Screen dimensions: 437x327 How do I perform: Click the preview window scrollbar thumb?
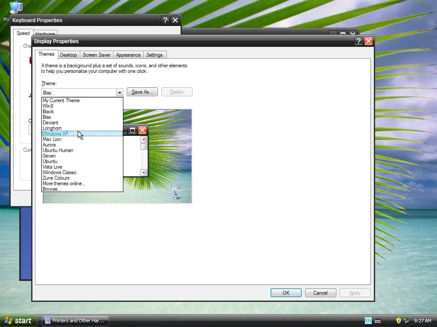tap(144, 146)
